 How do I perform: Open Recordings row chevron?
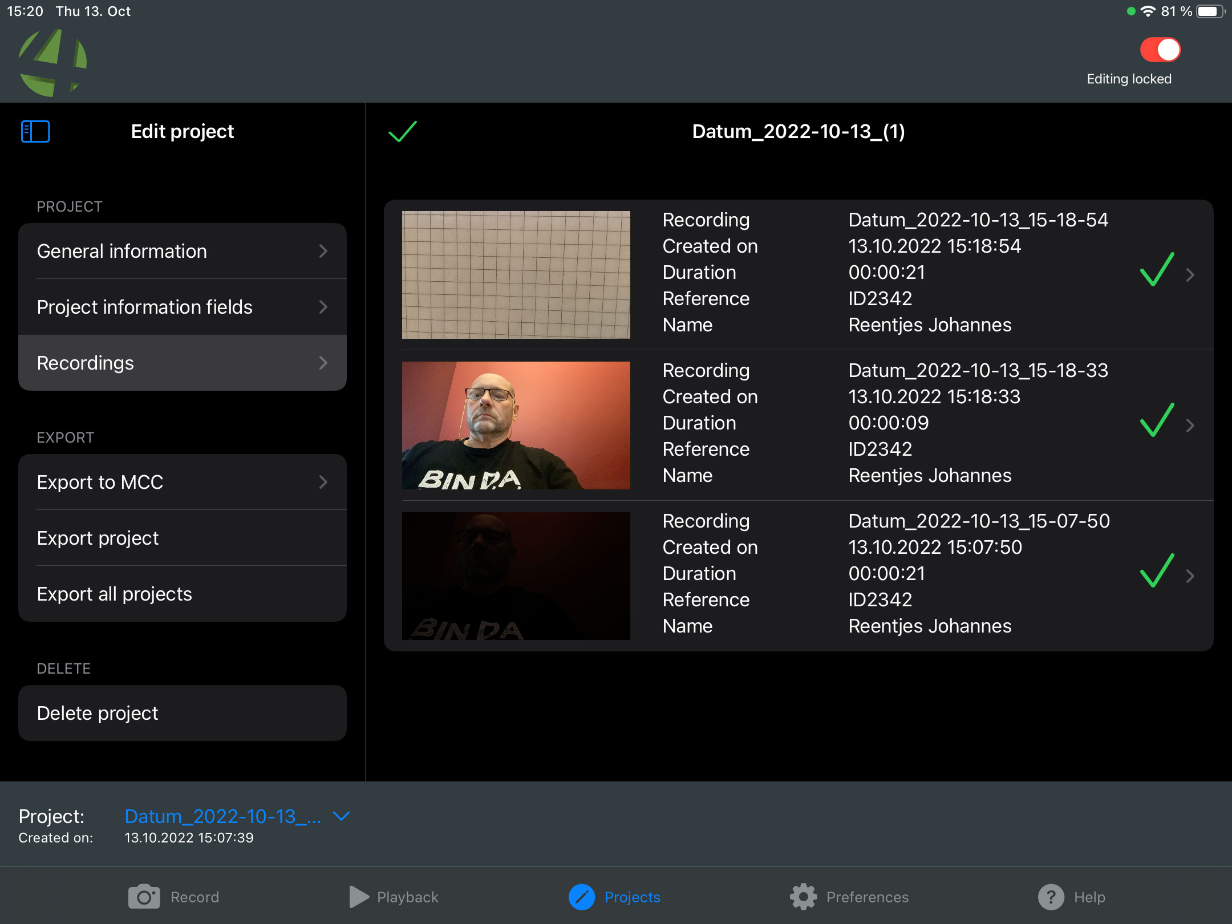(x=323, y=363)
